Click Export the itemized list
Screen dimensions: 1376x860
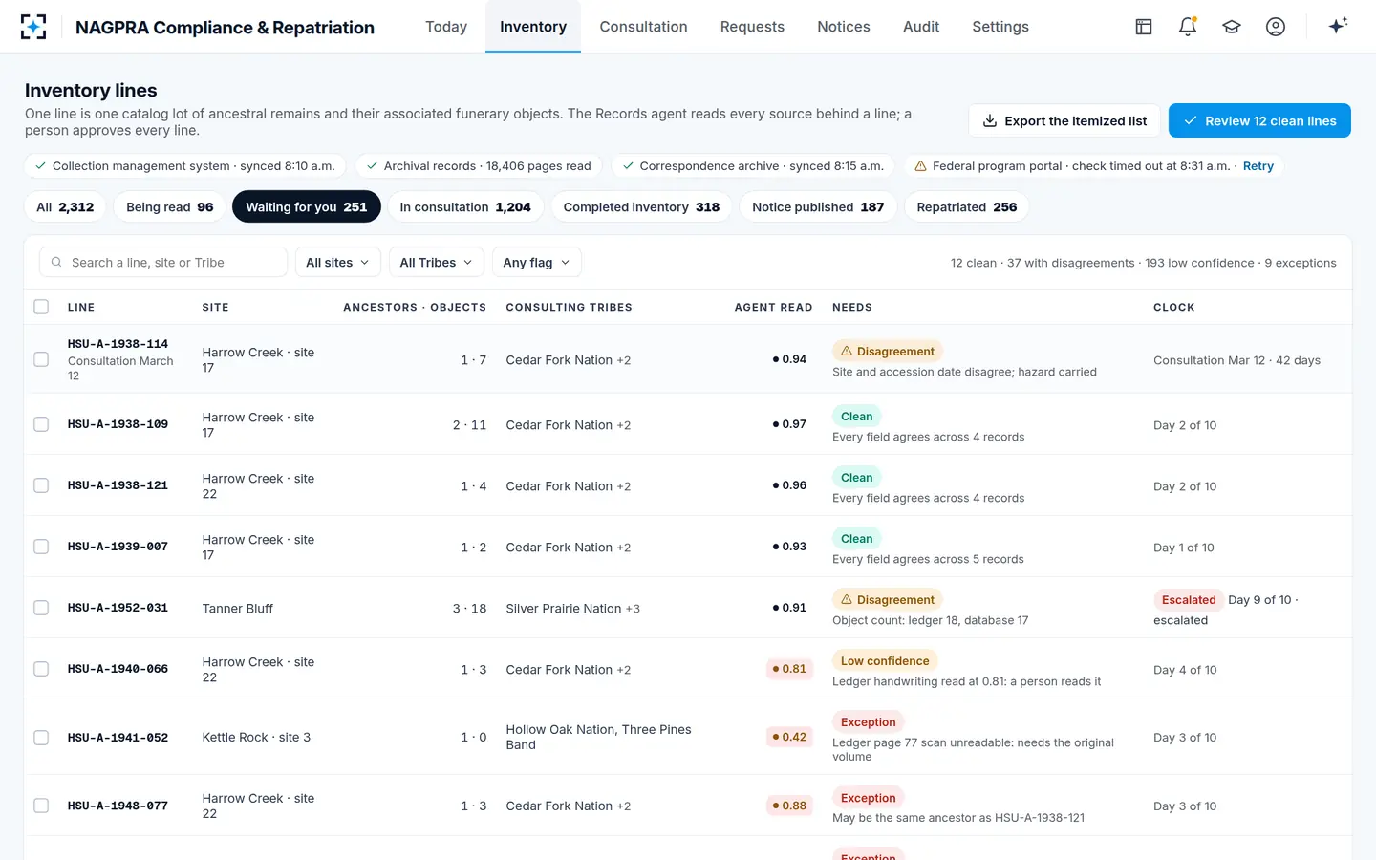1064,120
